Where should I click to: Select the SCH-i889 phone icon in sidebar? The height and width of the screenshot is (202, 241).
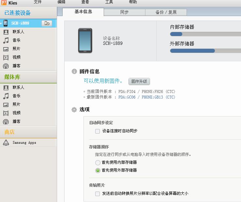6,23
